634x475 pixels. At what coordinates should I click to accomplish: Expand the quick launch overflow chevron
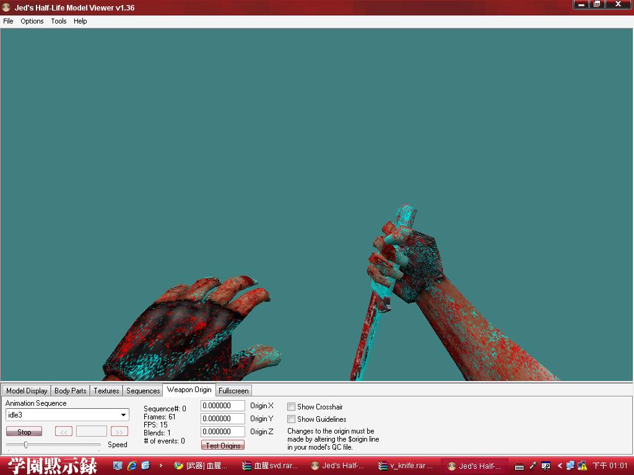coord(160,465)
